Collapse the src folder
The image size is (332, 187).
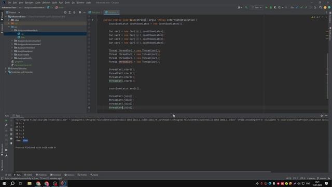(9, 27)
